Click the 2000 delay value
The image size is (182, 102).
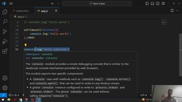pyautogui.click(x=30, y=38)
